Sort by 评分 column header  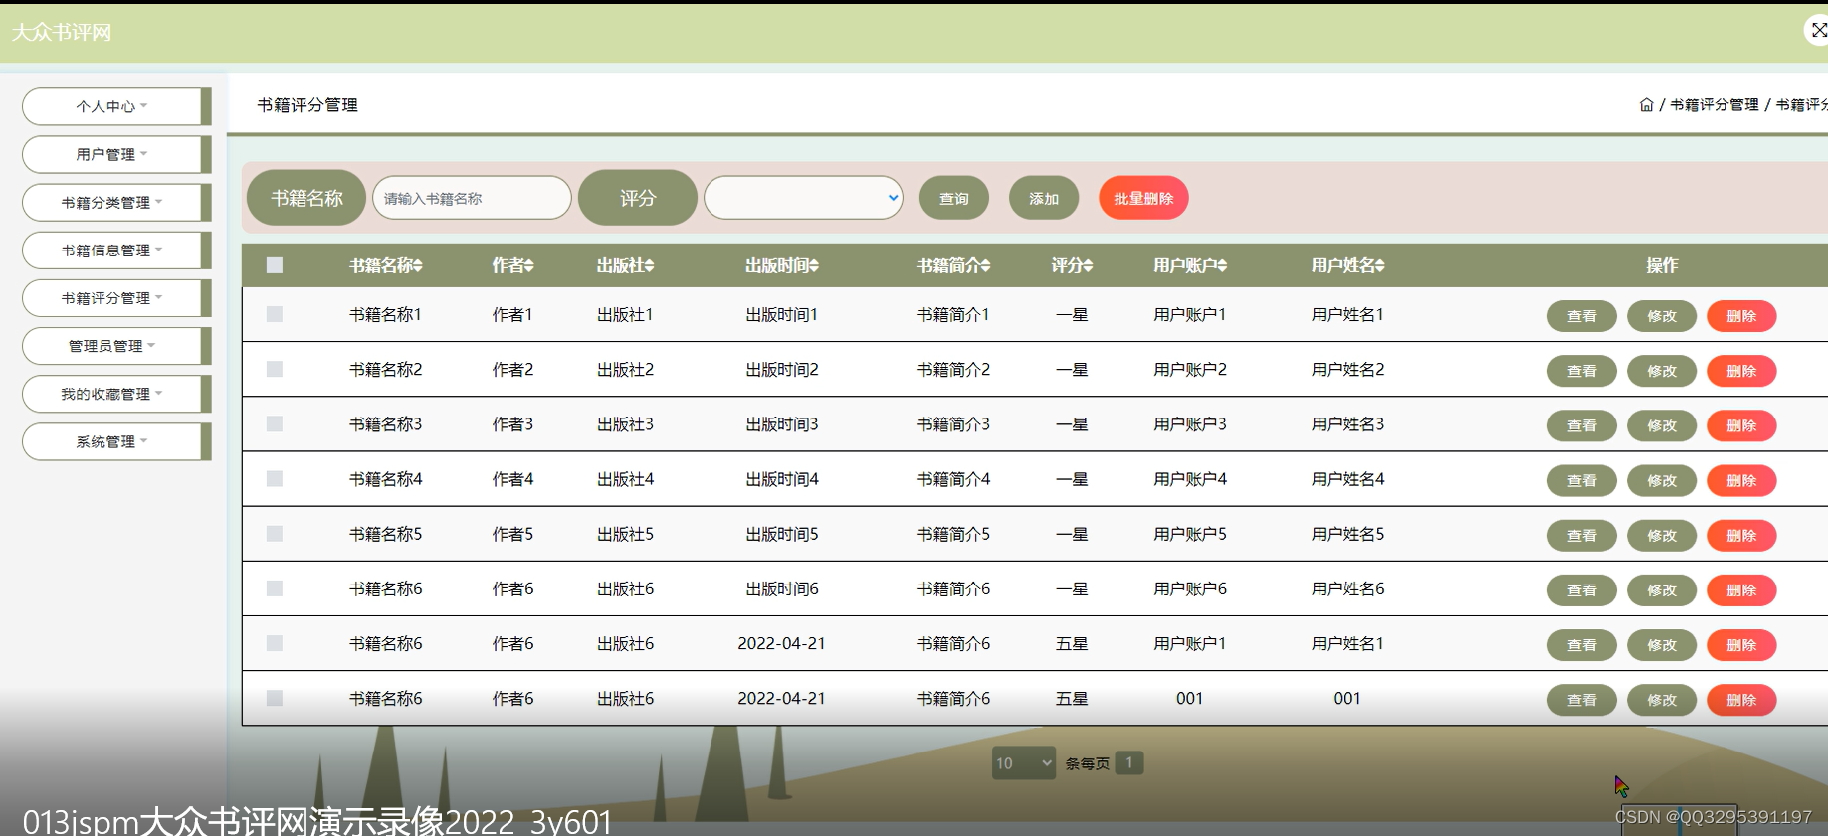tap(1072, 266)
